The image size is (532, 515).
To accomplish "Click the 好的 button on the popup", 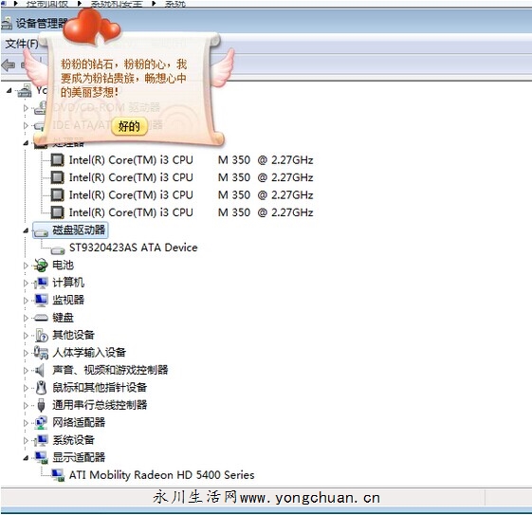I will point(129,126).
